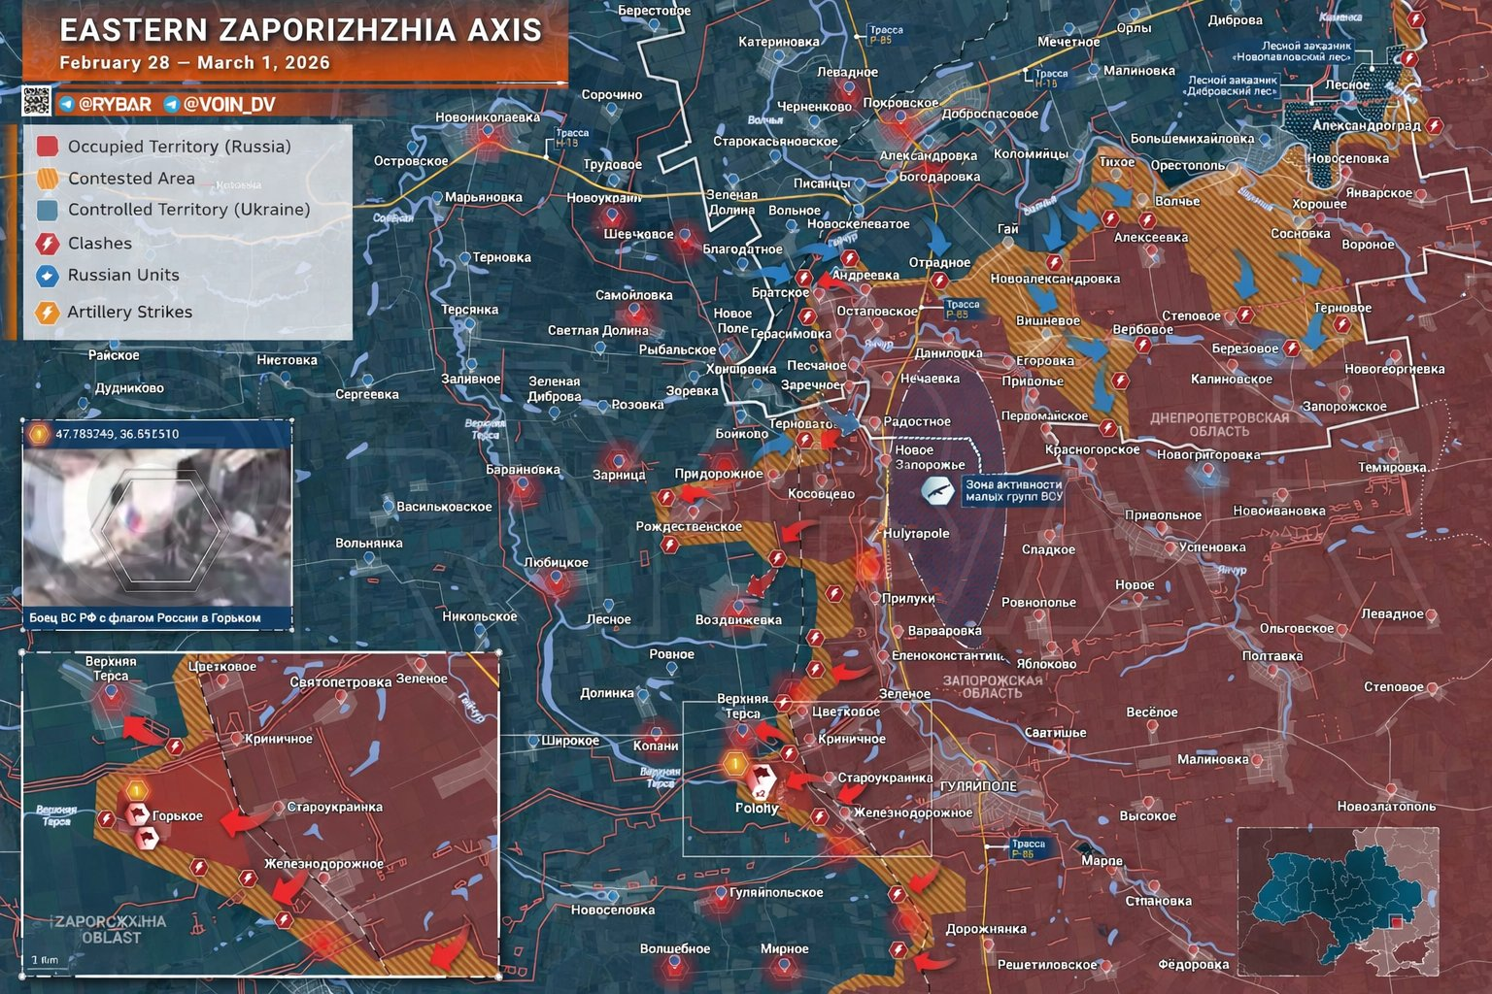Click the 'ГУЛЯЙПОЛЕ' town label
Viewport: 1492px width, 994px height.
tap(979, 786)
